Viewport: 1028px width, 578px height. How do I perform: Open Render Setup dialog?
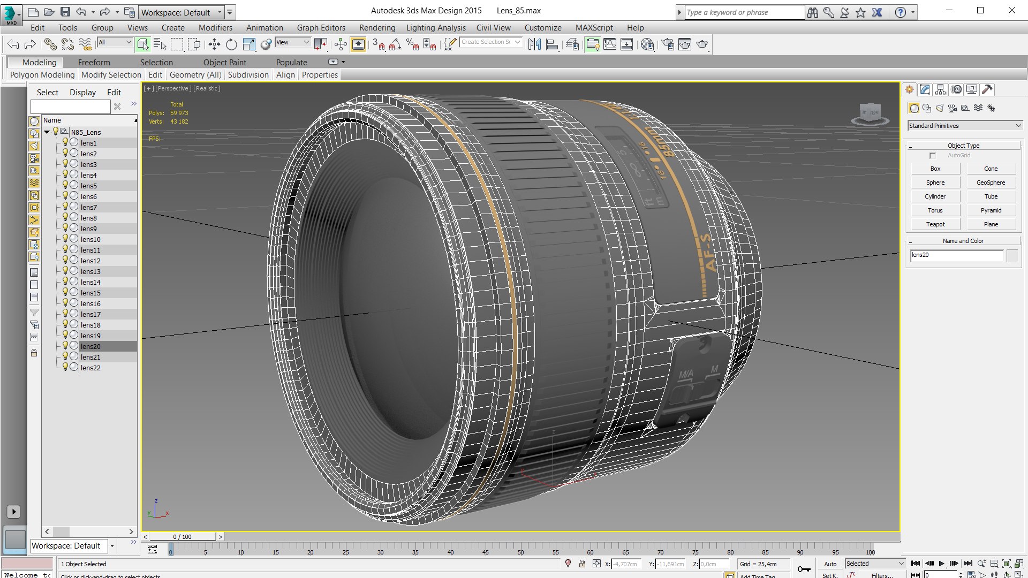[x=668, y=44]
